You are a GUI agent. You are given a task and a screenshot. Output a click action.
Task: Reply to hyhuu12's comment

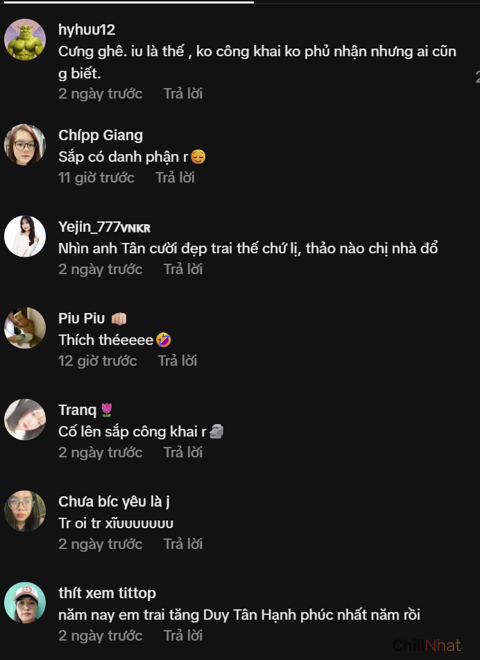pyautogui.click(x=183, y=94)
